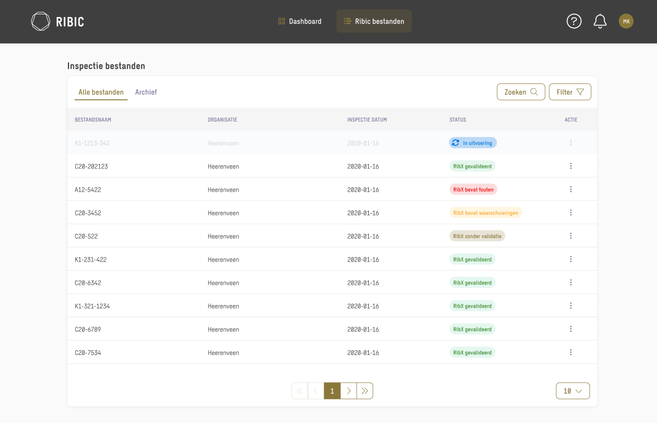The image size is (657, 423).
Task: Click RibX gevalideerd badge of C20-202123
Action: pos(472,166)
